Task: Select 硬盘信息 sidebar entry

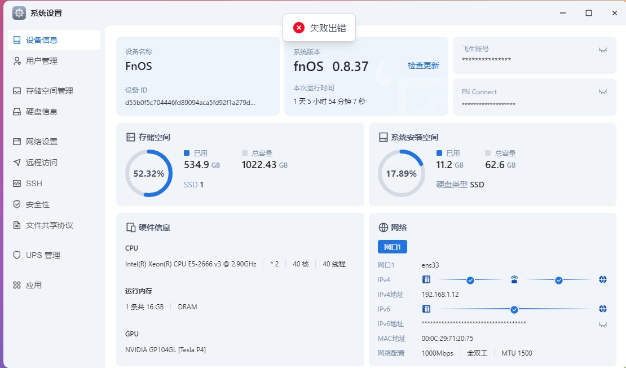Action: (x=54, y=112)
